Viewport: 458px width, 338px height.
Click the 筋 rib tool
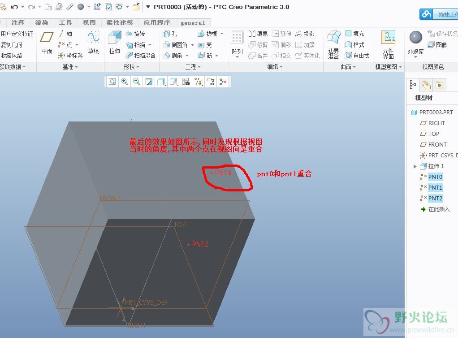pos(205,56)
